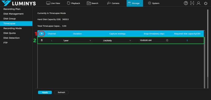Image resolution: width=211 pixels, height=100 pixels.
Task: Click the Apply button
Action: [x=45, y=92]
